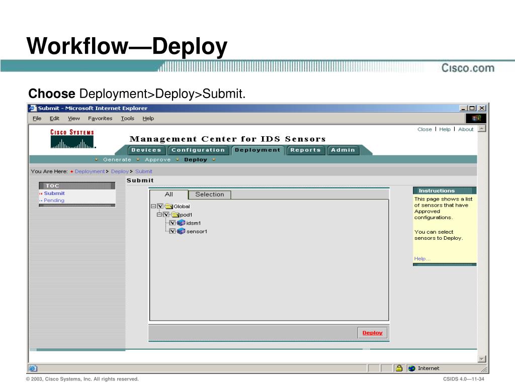Switch to the Configuration tab
This screenshot has height=386, width=515.
point(198,150)
